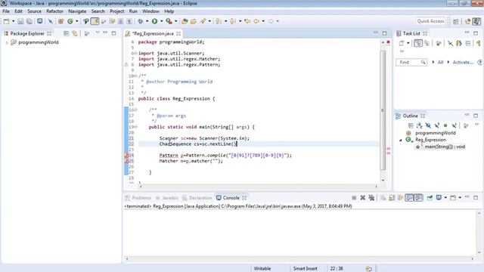
Task: Click the New Task icon in Task List
Action: (x=402, y=44)
